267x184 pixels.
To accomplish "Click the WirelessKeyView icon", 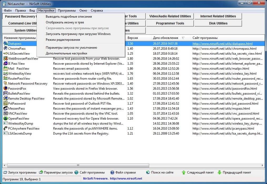I will click(x=6, y=74).
